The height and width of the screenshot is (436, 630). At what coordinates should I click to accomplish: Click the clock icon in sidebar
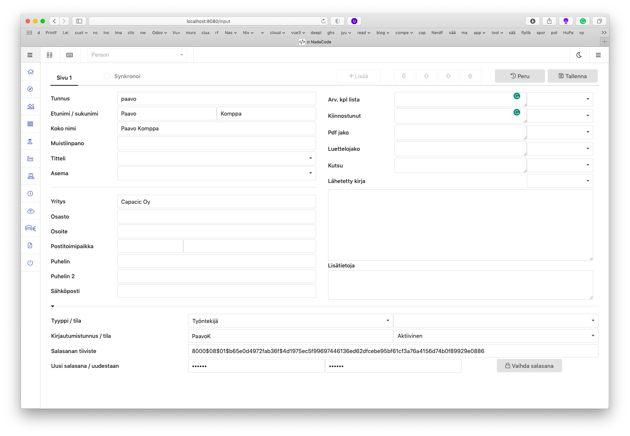coord(30,194)
